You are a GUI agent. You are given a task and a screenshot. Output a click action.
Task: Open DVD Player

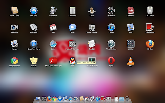(150, 10)
